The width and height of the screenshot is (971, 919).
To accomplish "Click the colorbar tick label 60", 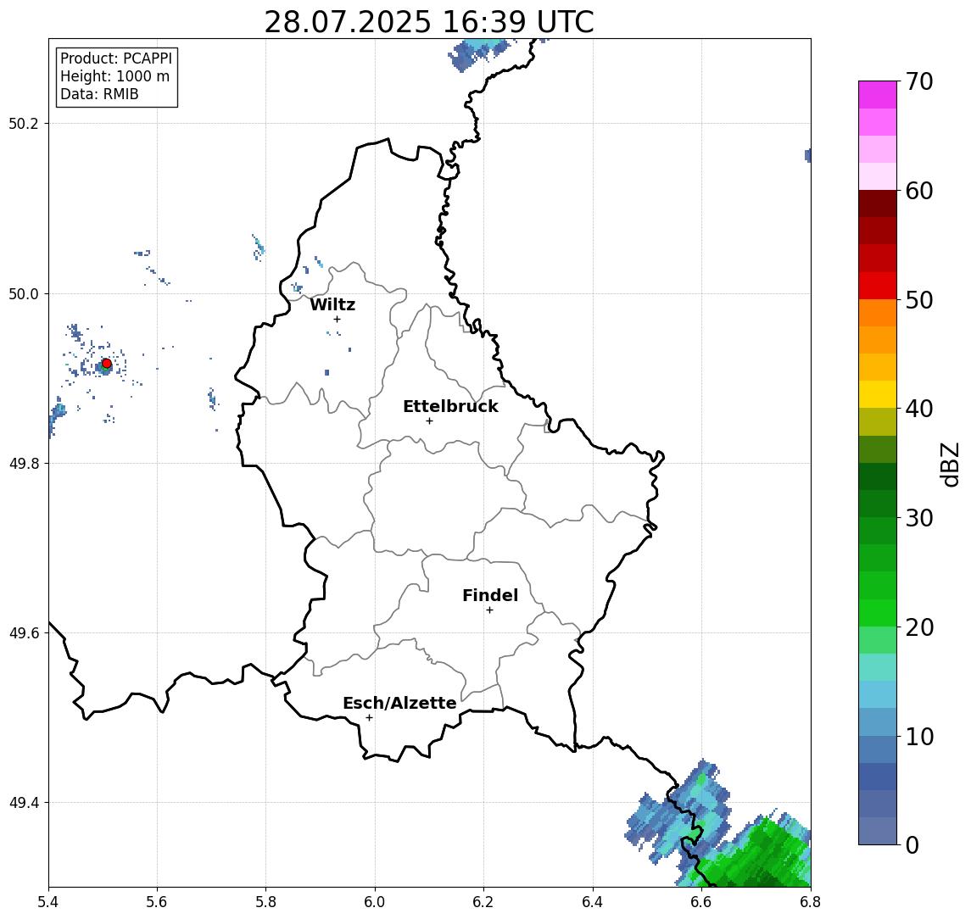I will coord(919,191).
